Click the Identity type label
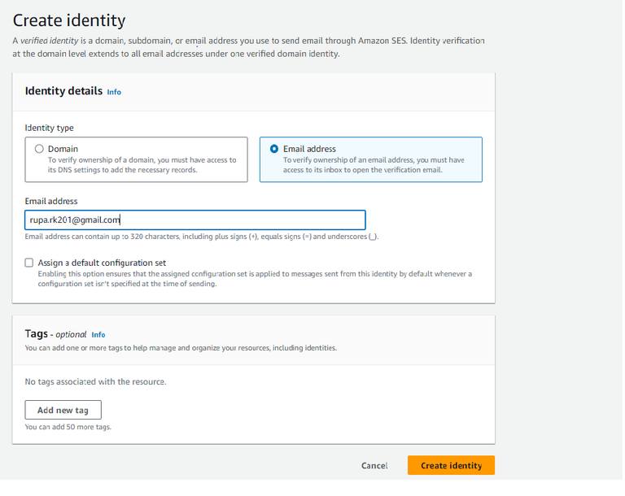Image resolution: width=625 pixels, height=496 pixels. point(50,128)
